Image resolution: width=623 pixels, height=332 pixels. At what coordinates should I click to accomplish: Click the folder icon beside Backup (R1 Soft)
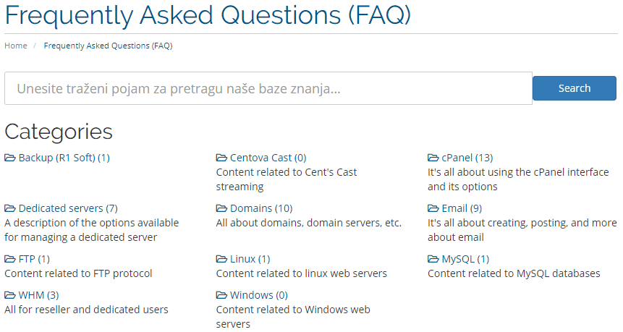coord(10,158)
